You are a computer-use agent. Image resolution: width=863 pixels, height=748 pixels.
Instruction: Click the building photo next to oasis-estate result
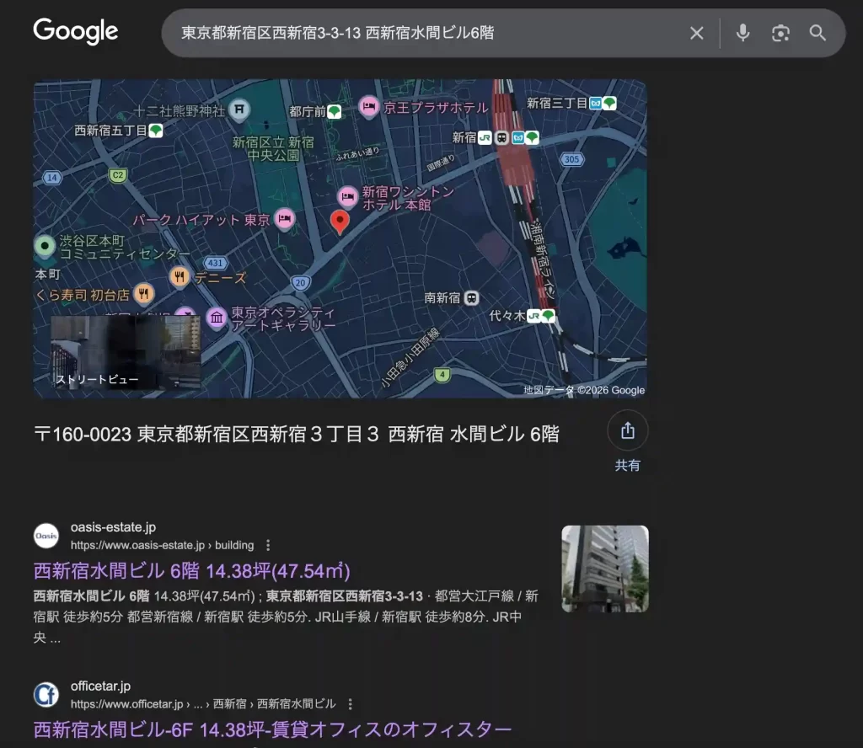pyautogui.click(x=604, y=569)
